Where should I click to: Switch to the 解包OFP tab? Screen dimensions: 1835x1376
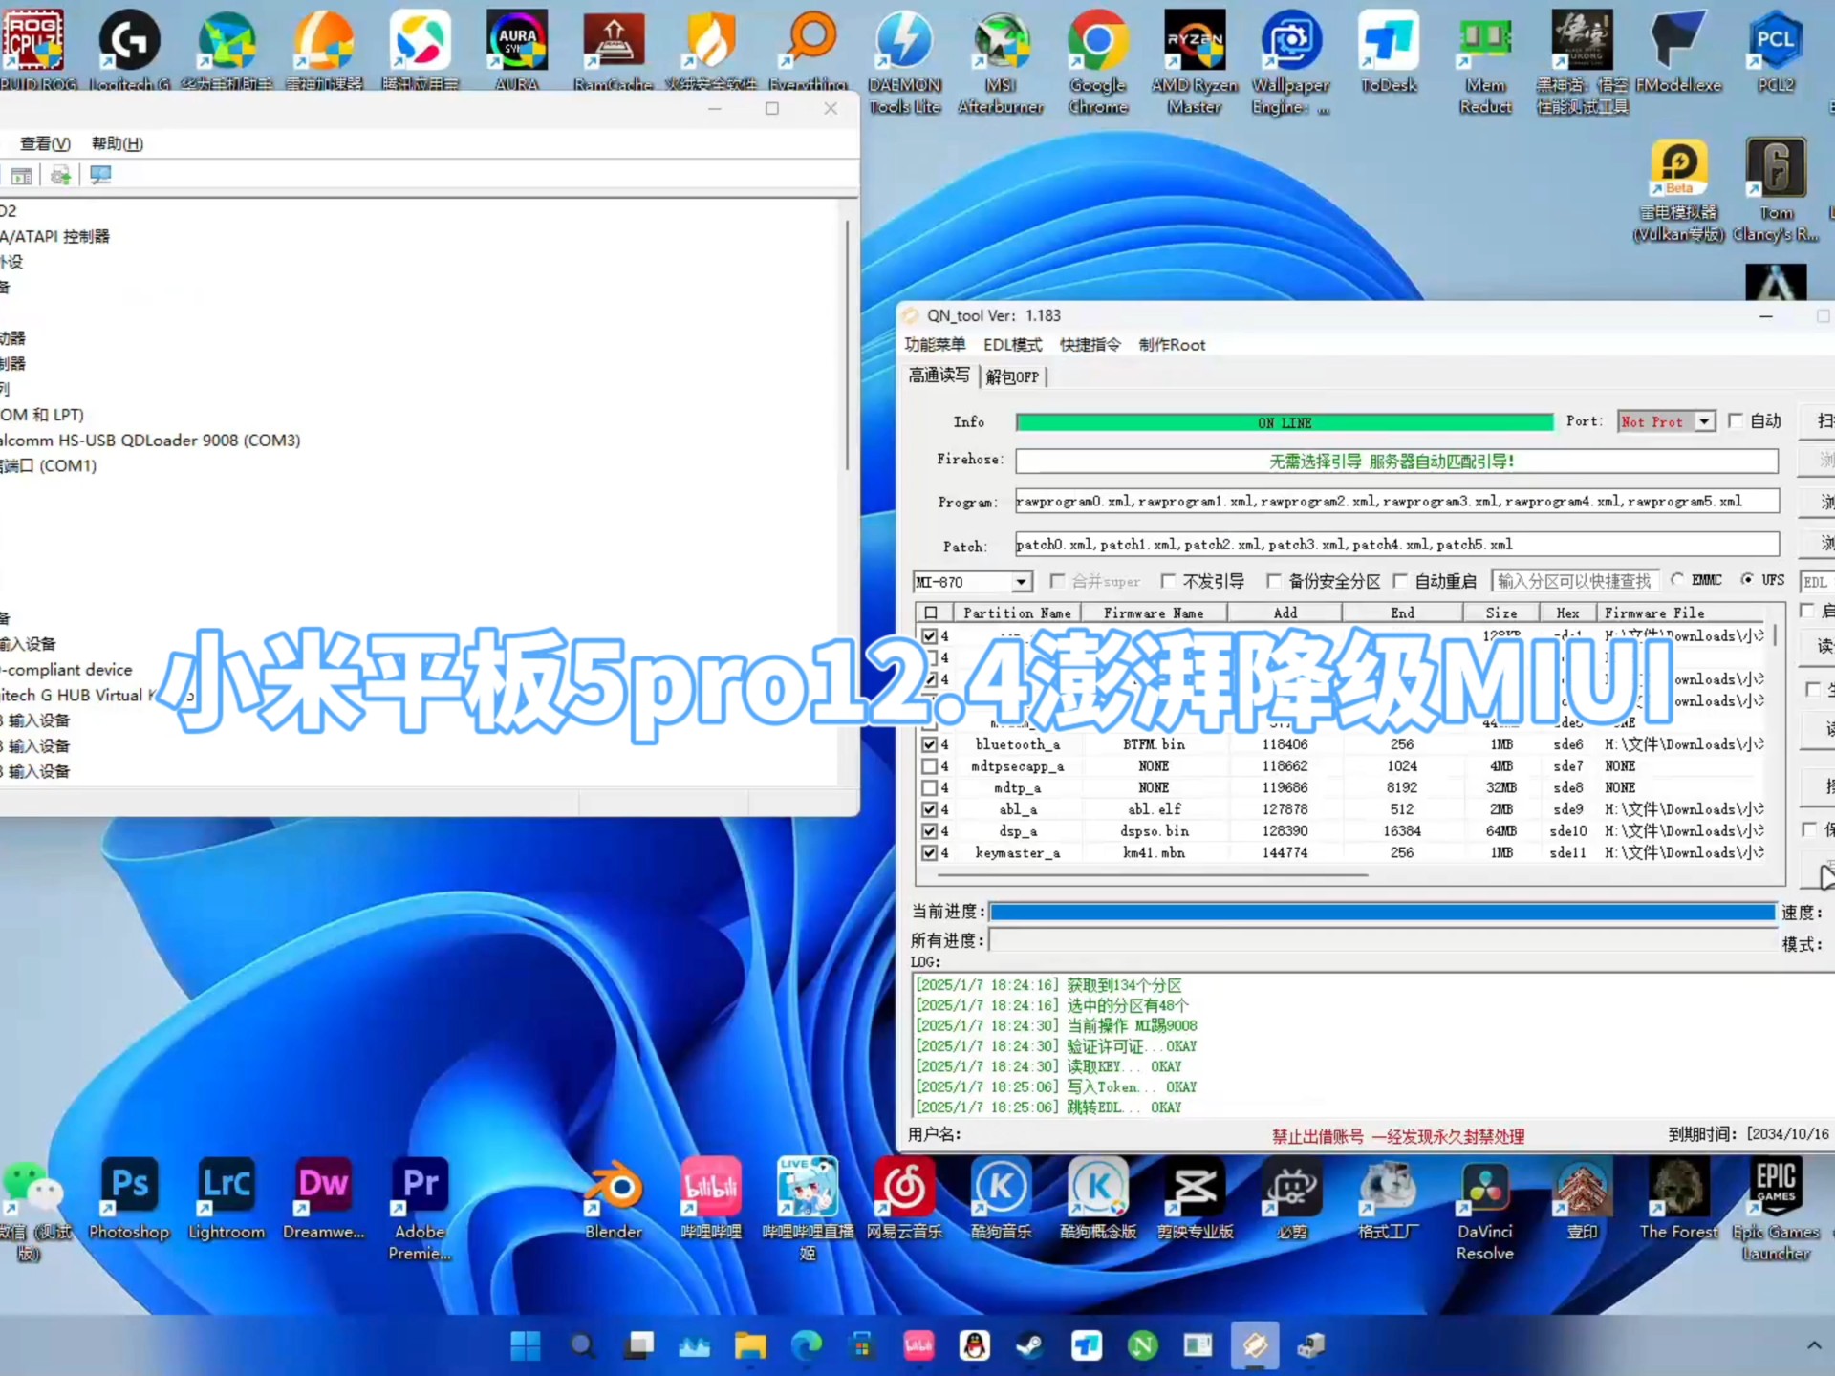pyautogui.click(x=1013, y=376)
